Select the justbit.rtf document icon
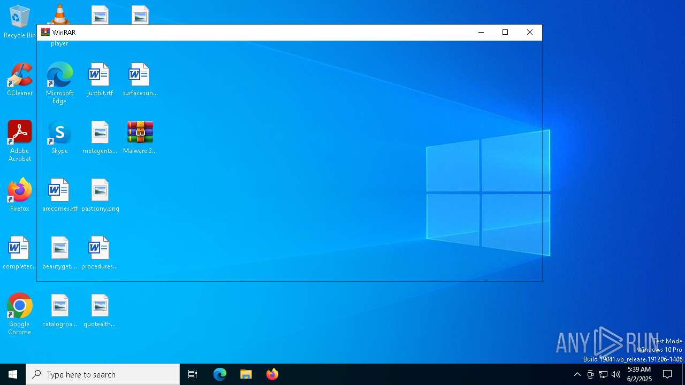The image size is (685, 385). (100, 80)
